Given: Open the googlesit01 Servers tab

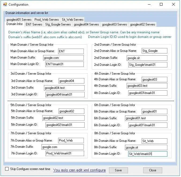Looking at the screenshot, I should (19, 20).
